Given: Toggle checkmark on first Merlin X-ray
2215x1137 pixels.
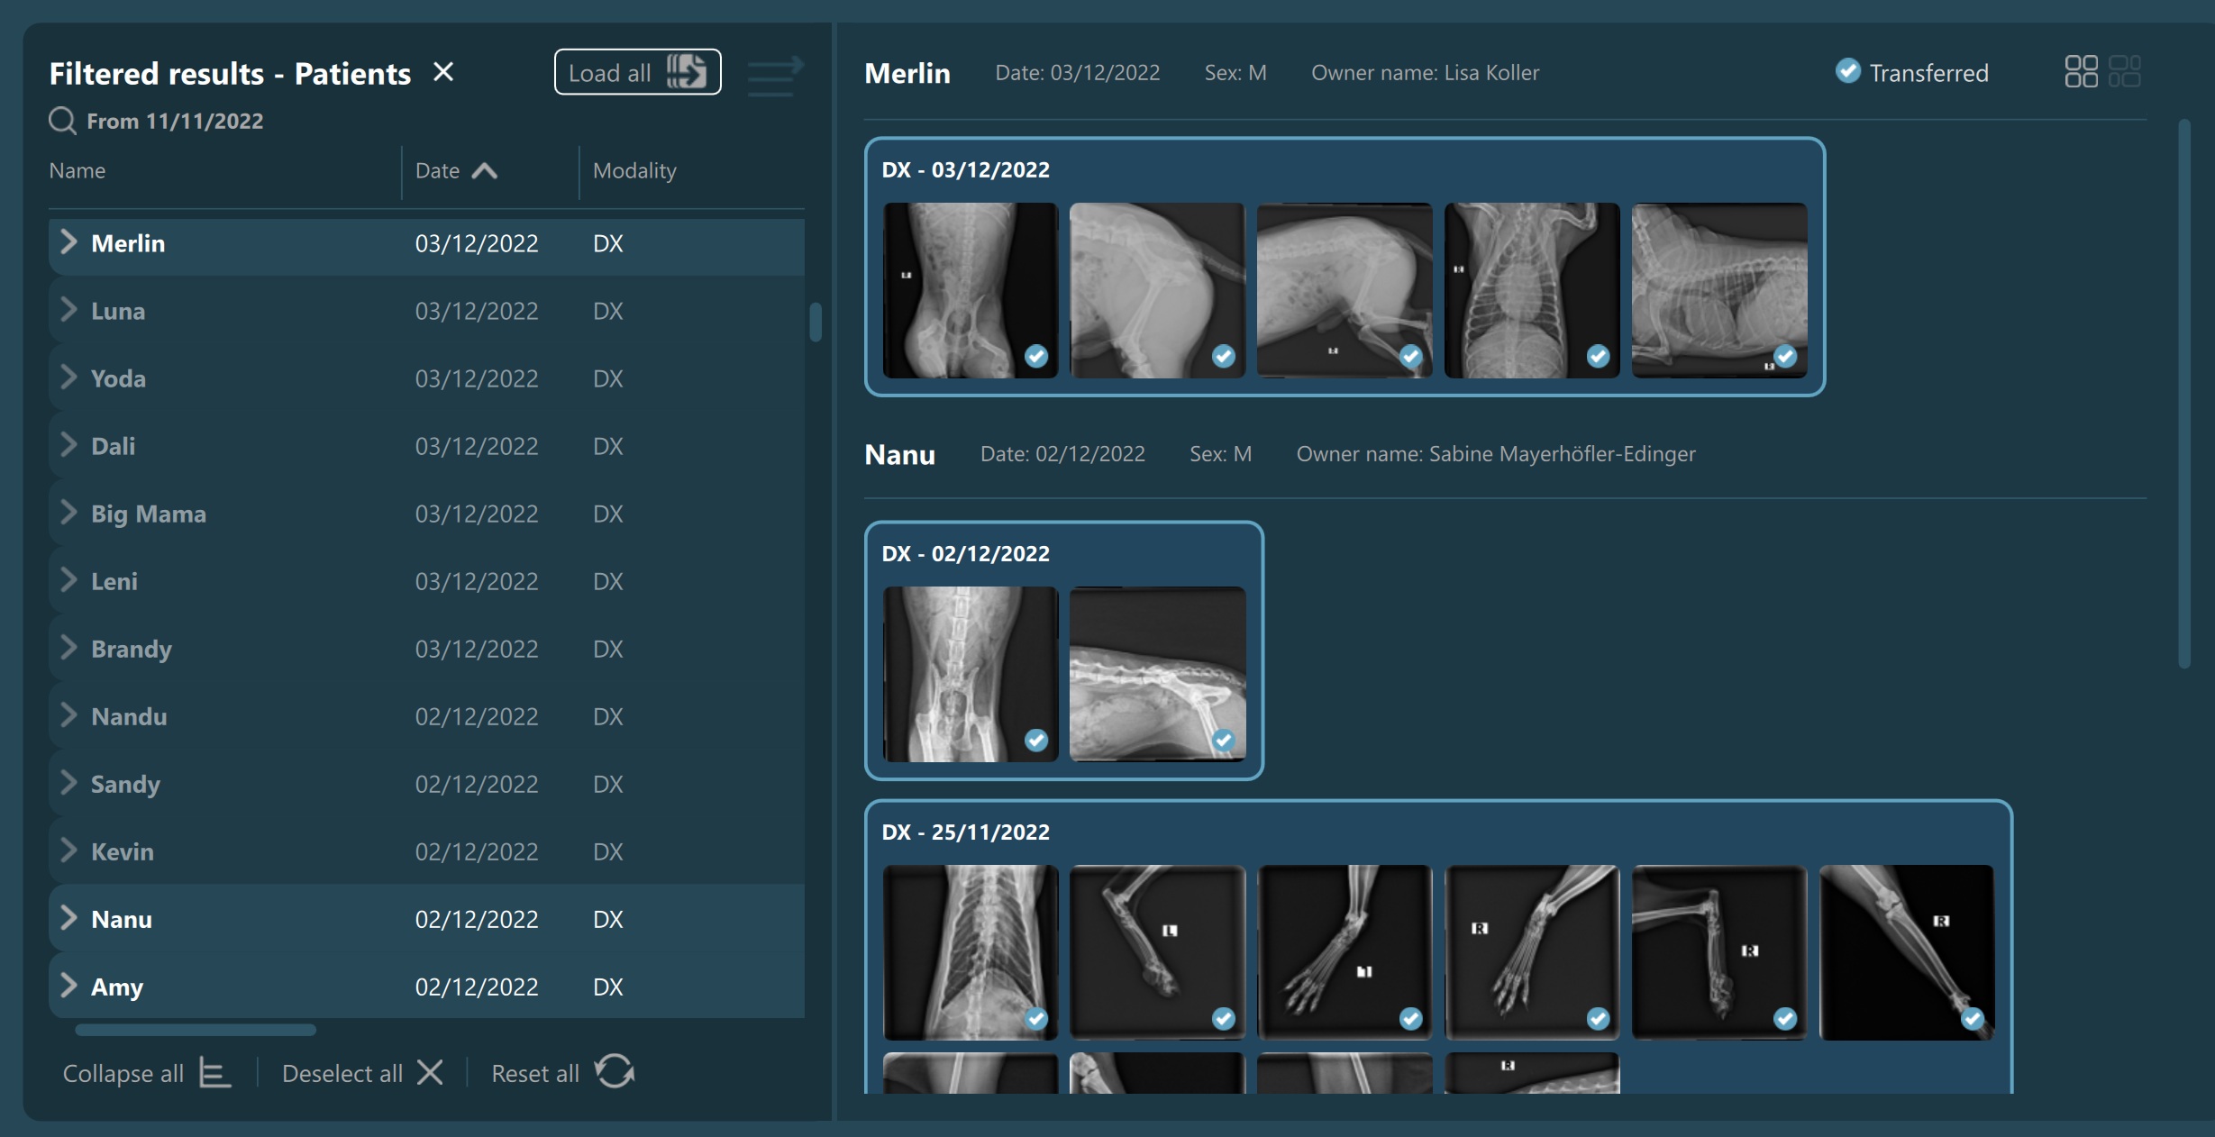Looking at the screenshot, I should coord(1036,357).
